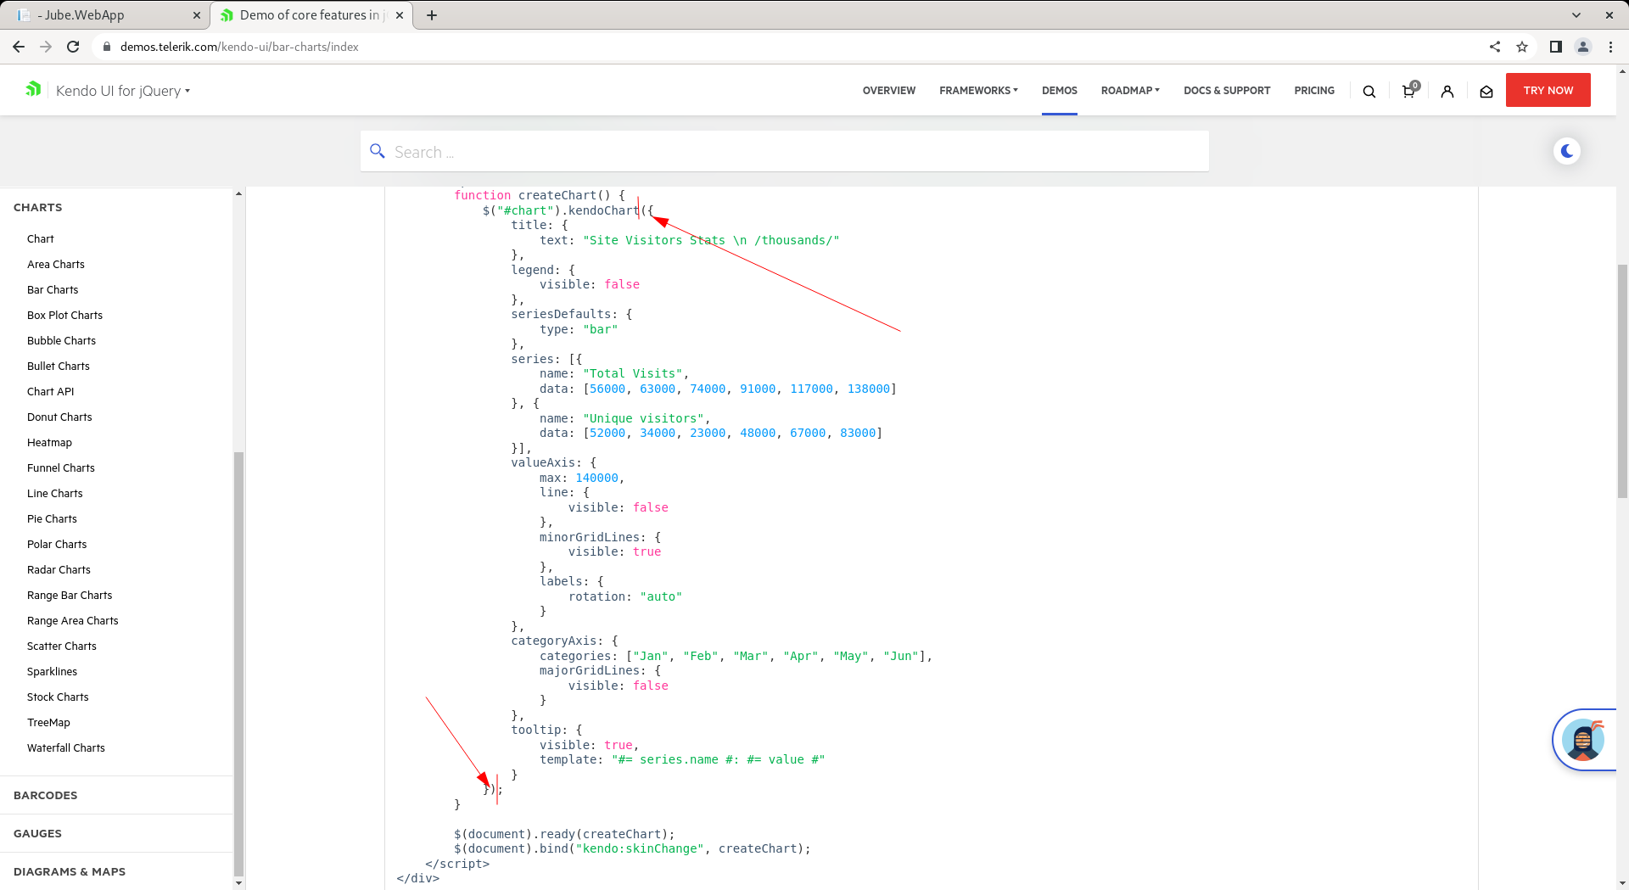The image size is (1629, 890).
Task: Open Docs & Support
Action: (x=1227, y=91)
